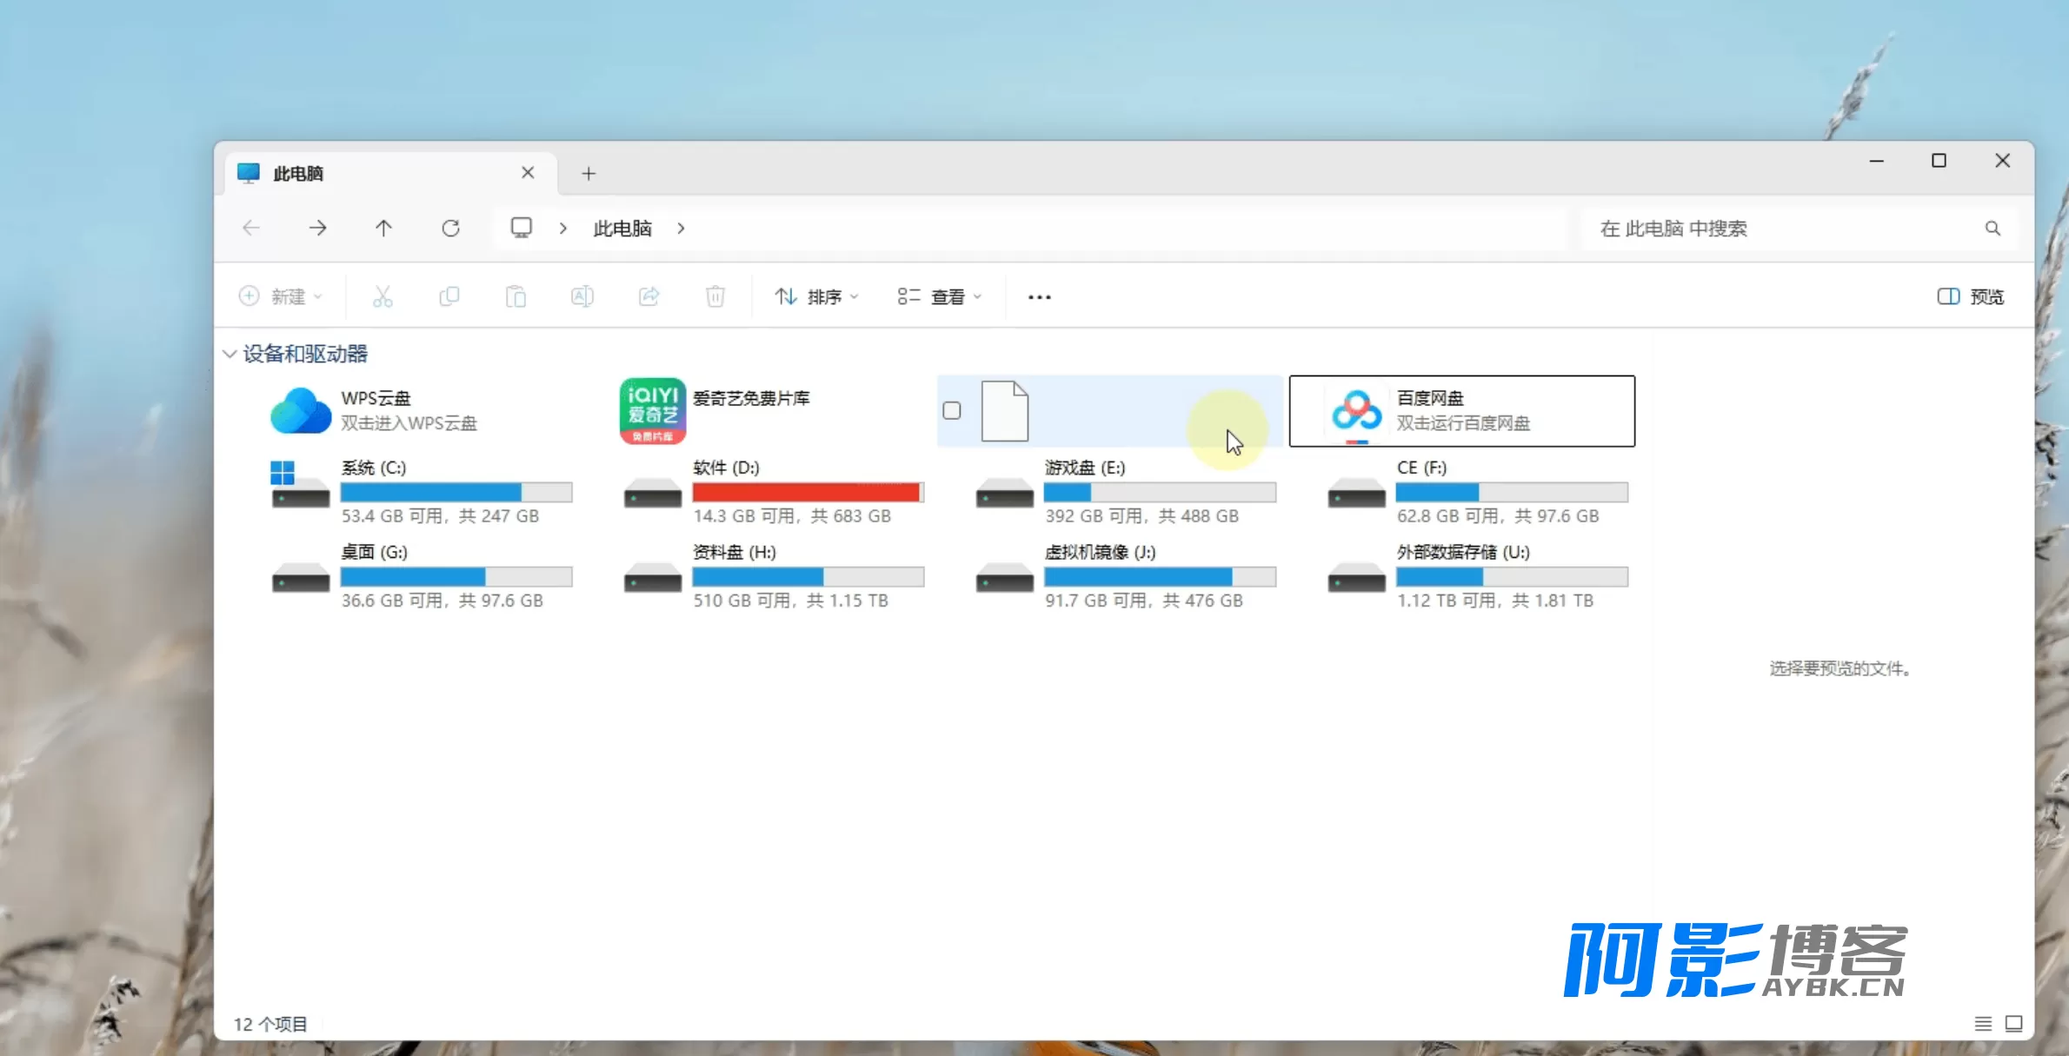Select the 软件 (D:) drive with red bar
Viewport: 2069px width, 1056px height.
[x=774, y=492]
